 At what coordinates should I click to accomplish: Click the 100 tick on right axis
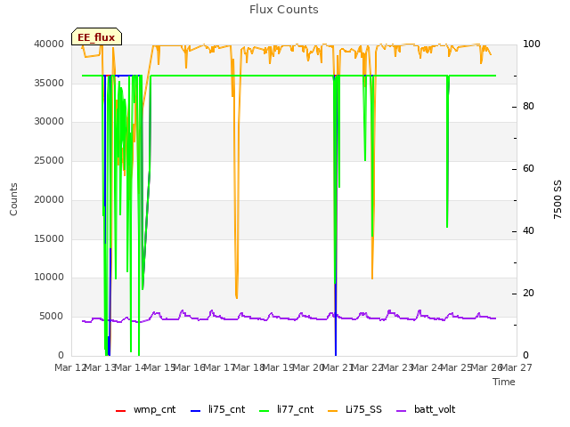[532, 44]
